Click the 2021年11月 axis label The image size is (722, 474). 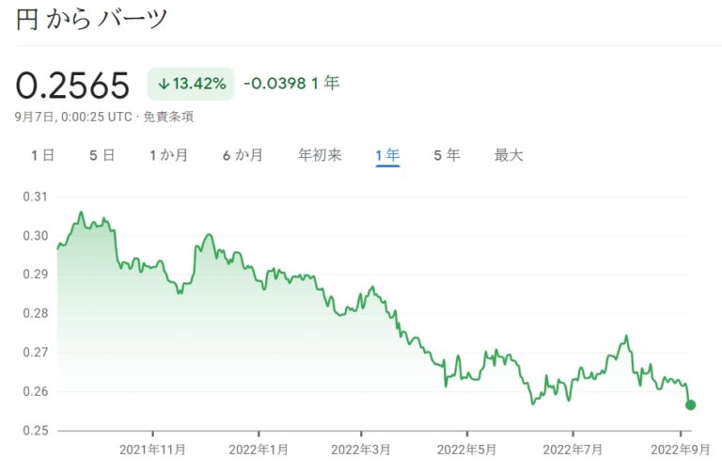tap(152, 449)
